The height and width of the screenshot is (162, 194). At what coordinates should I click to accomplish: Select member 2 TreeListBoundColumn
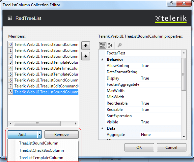43,56
